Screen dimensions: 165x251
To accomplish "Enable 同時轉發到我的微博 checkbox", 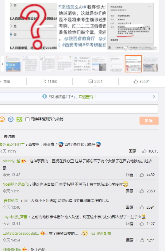I will click(27, 119).
